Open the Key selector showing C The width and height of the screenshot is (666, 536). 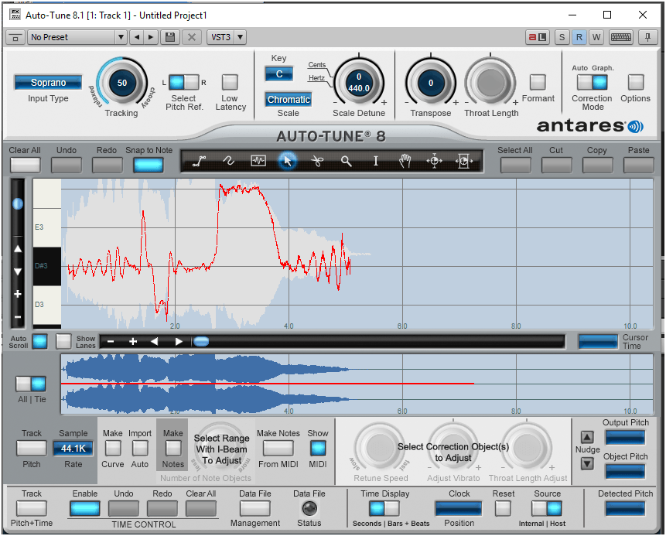tap(279, 74)
